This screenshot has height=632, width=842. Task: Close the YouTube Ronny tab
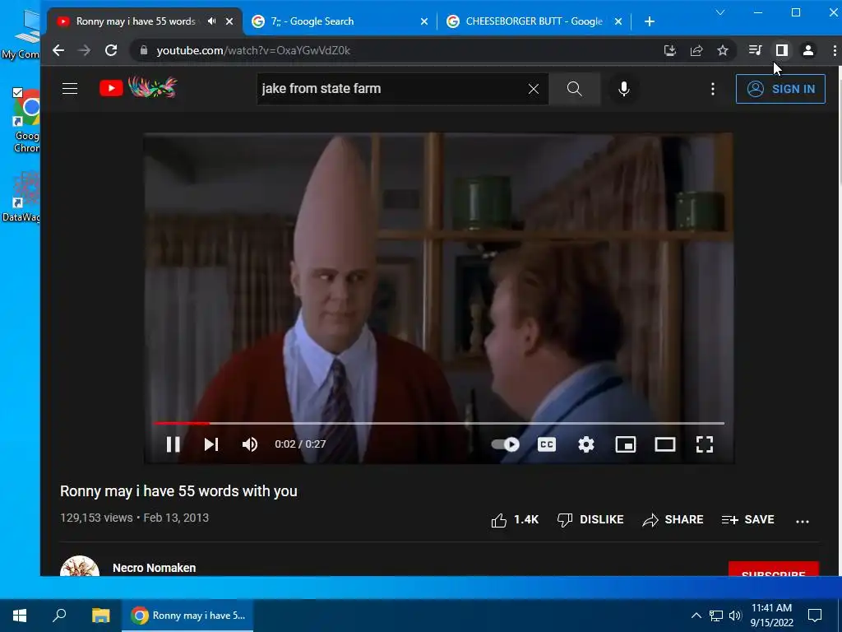click(x=229, y=21)
